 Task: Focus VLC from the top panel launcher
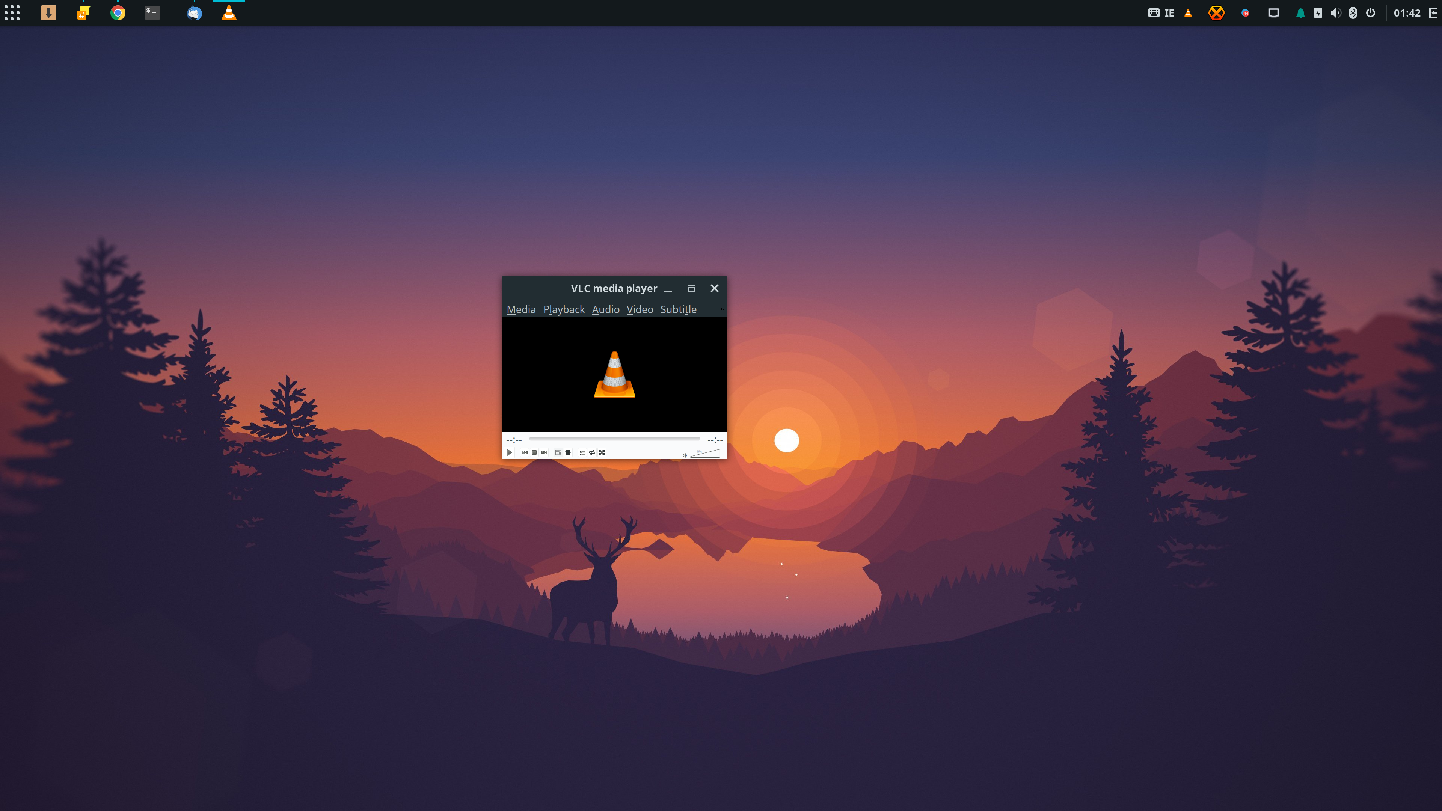pyautogui.click(x=229, y=13)
